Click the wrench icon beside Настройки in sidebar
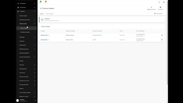This screenshot has width=183, height=103. (x=18, y=3)
